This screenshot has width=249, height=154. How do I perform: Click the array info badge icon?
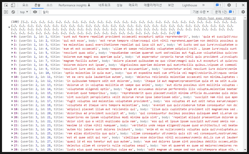178,33
